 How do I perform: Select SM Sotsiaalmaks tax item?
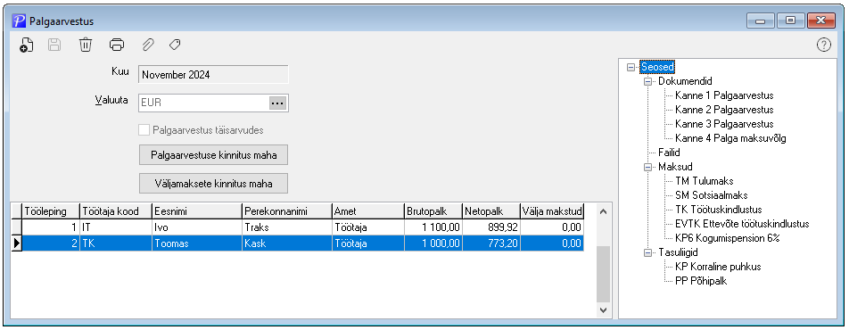click(712, 195)
